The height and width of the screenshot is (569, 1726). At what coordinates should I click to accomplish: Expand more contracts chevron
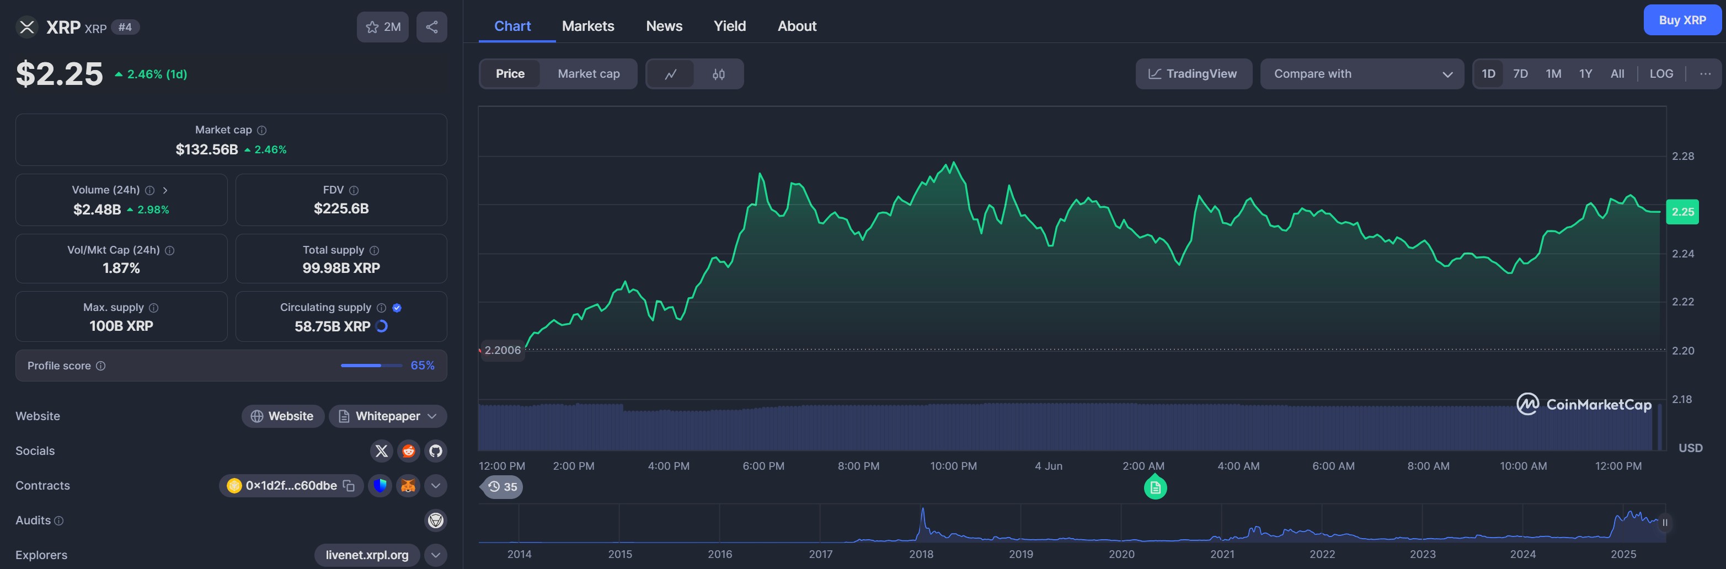[436, 485]
